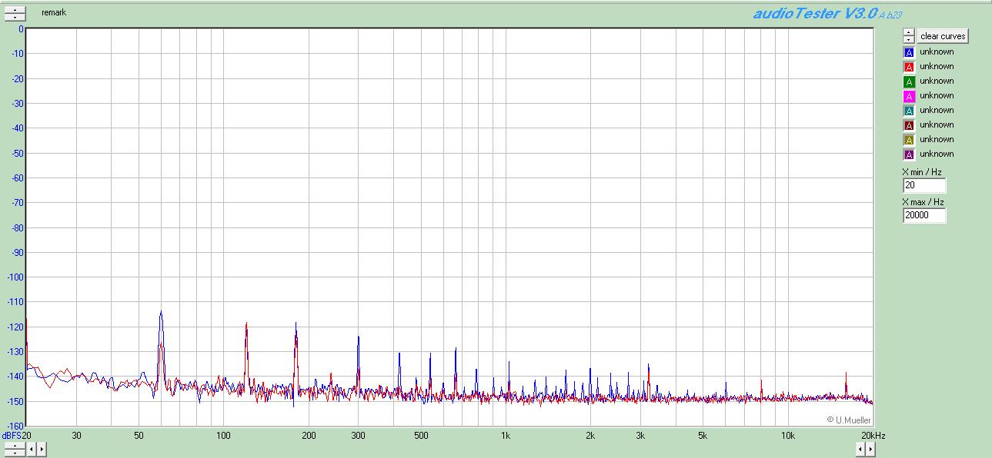Viewport: 992px width, 458px height.
Task: Click up arrow beside clear curves button
Action: coord(909,33)
